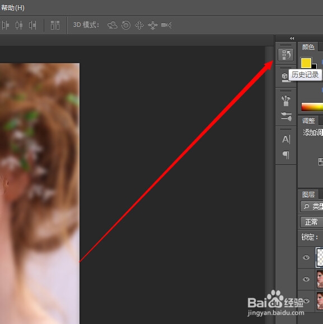The height and width of the screenshot is (324, 323).
Task: Toggle visibility of the bottom portrait layer
Action: [306, 301]
